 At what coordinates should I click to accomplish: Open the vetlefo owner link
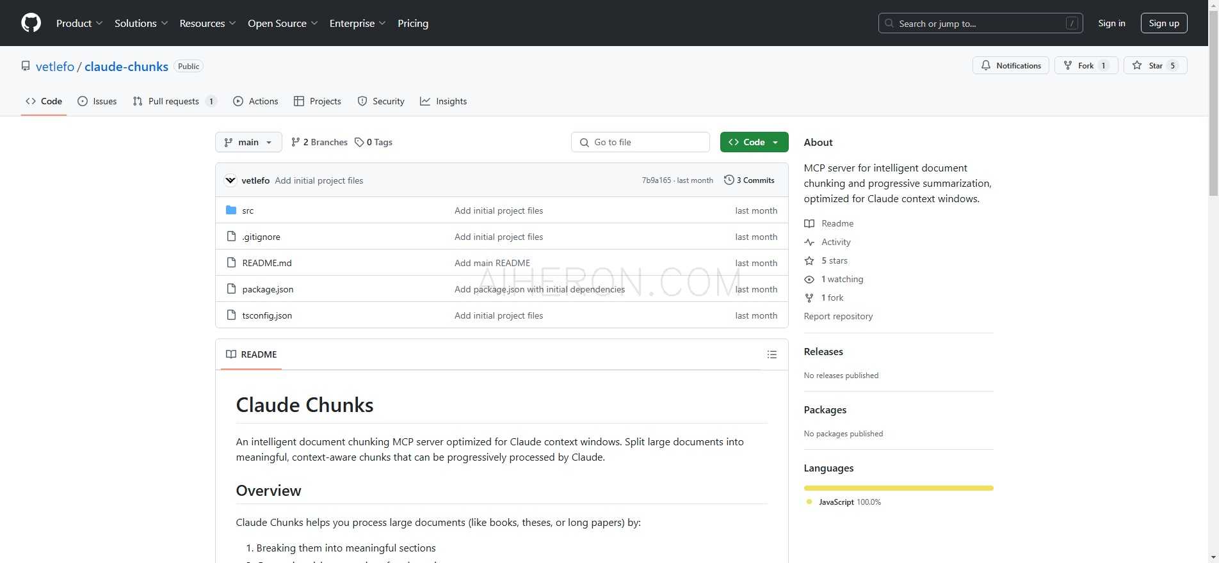(x=55, y=67)
